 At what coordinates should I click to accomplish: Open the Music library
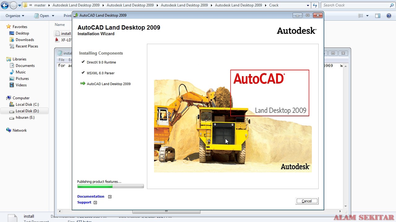(x=21, y=72)
